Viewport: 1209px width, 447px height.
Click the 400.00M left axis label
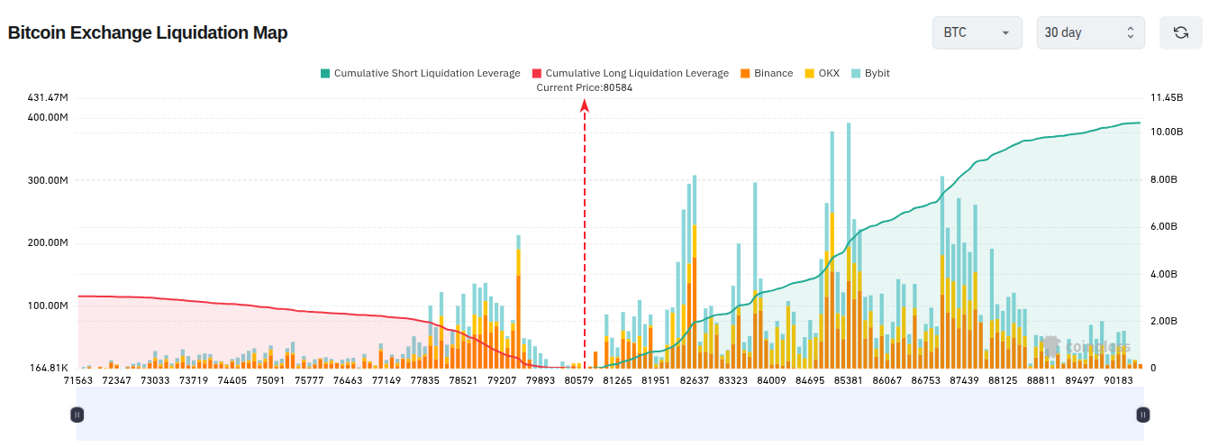49,118
